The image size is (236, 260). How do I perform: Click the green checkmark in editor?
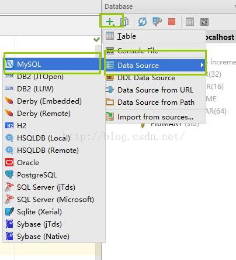[96, 40]
